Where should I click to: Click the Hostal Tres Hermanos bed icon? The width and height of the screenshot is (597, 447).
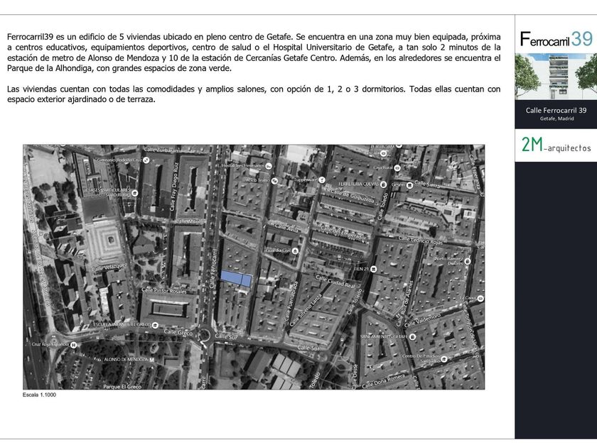pyautogui.click(x=269, y=166)
